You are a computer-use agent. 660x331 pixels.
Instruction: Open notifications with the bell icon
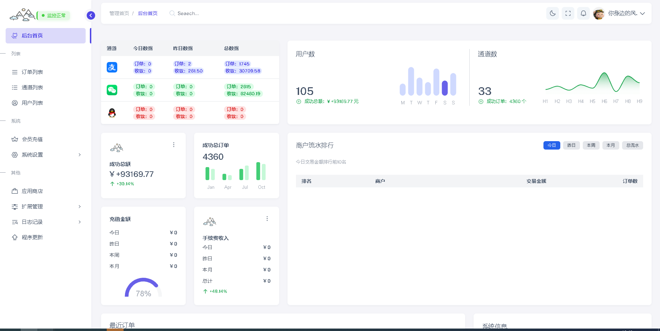coord(583,13)
